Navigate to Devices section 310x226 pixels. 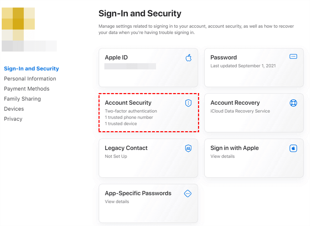(x=14, y=109)
